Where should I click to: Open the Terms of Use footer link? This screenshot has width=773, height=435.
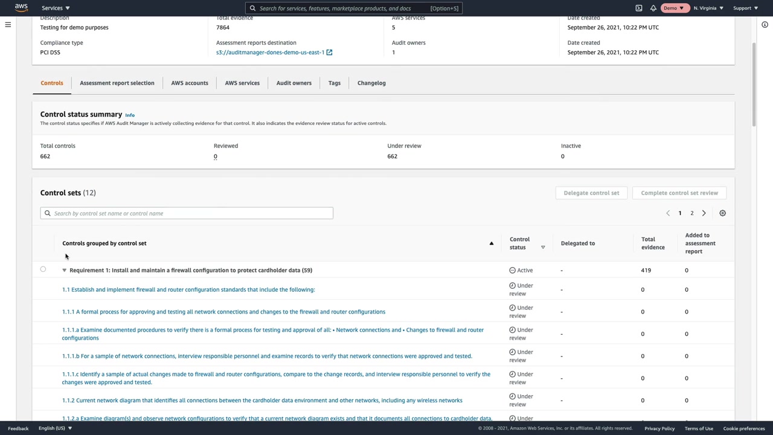click(699, 428)
